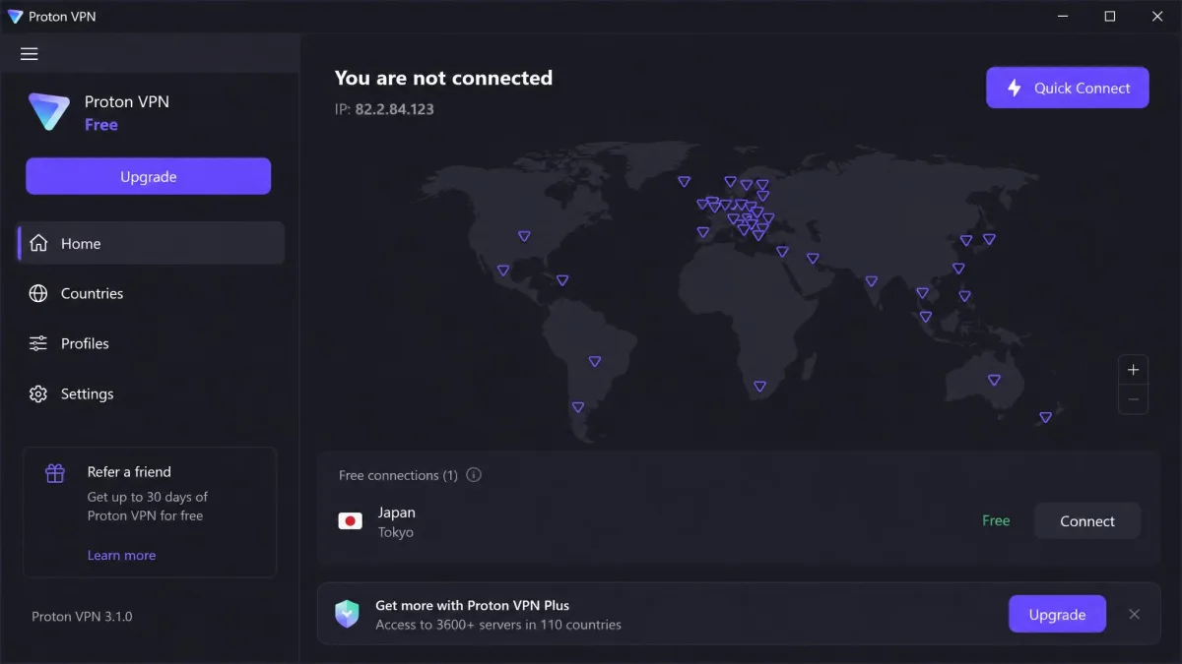This screenshot has height=664, width=1182.
Task: Select the Australia server marker on map
Action: point(994,380)
